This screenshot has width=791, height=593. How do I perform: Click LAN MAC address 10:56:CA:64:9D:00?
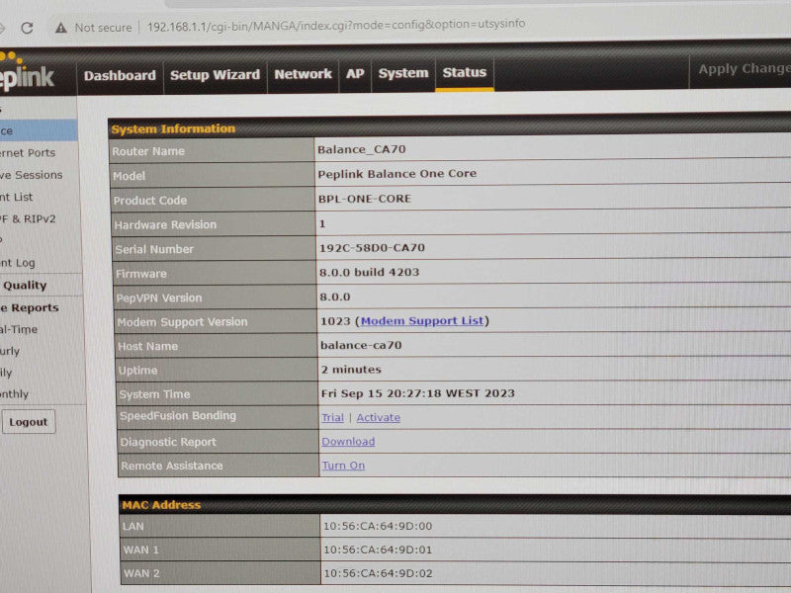(x=378, y=526)
